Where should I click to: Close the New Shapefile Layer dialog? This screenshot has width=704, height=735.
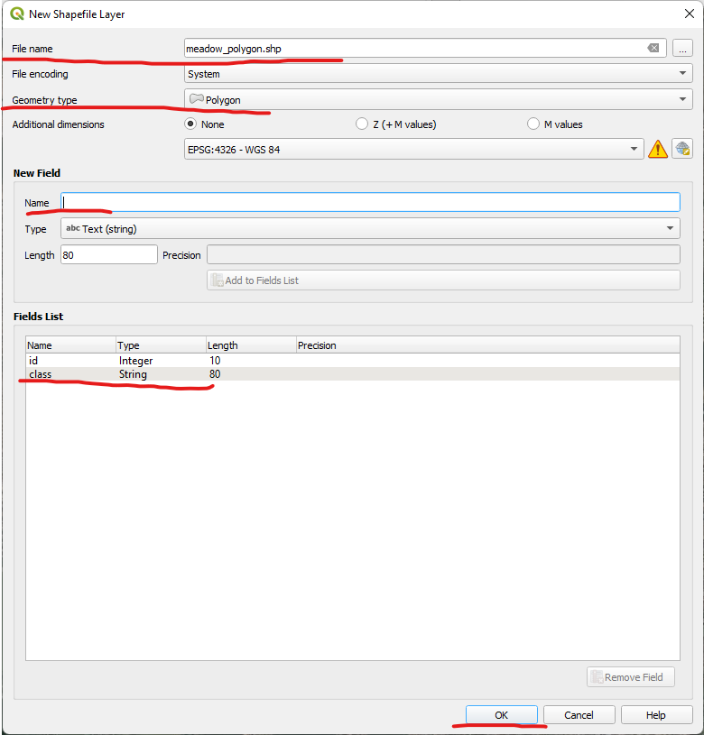pos(689,14)
